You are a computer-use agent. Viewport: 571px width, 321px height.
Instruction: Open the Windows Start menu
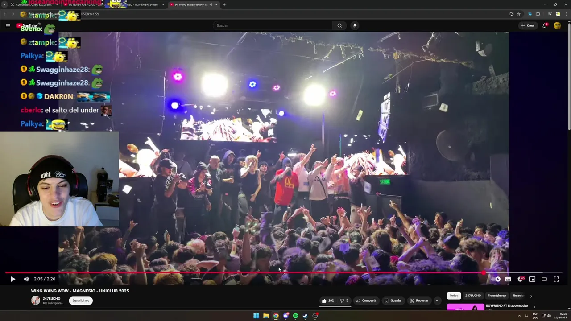point(256,316)
